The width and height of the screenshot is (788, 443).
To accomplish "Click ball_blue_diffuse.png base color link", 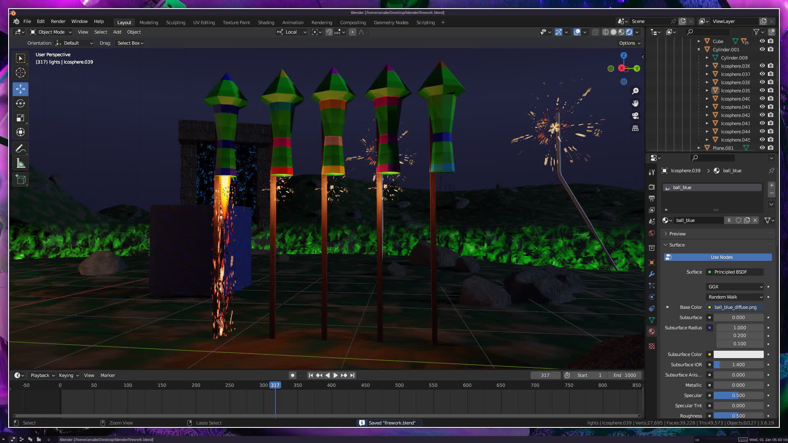I will pyautogui.click(x=735, y=307).
